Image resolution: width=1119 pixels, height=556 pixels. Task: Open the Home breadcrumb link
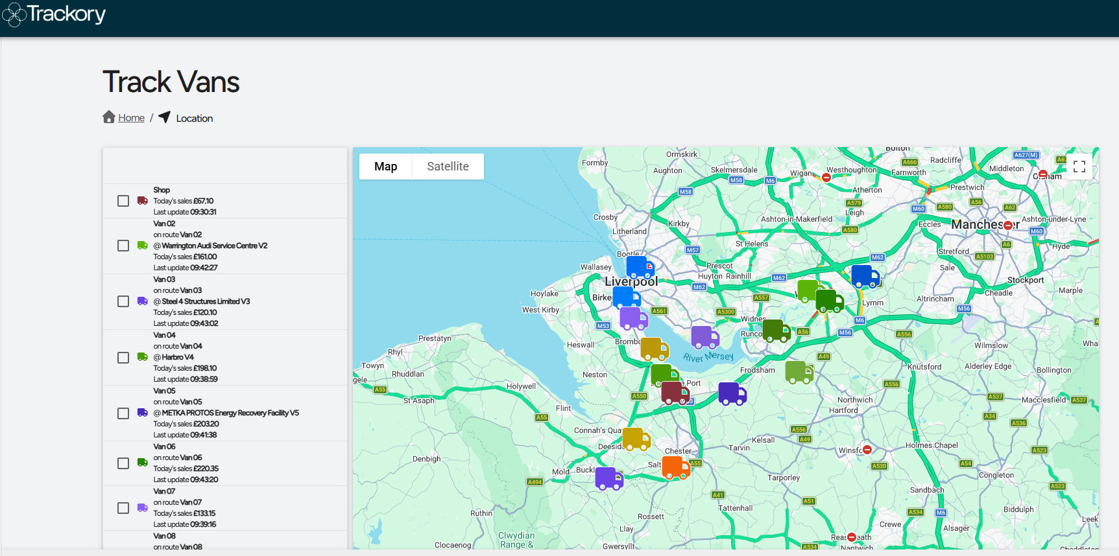point(131,118)
